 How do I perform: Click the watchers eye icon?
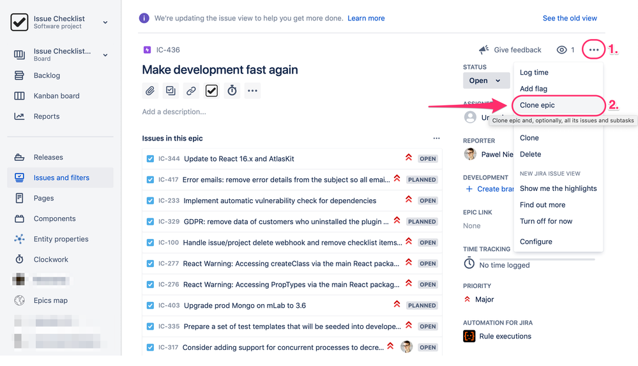coord(561,50)
